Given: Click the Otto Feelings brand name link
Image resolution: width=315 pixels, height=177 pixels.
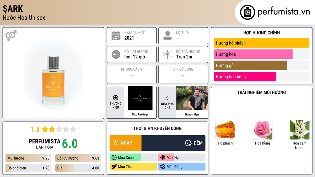Looking at the screenshot, I should 140,114.
